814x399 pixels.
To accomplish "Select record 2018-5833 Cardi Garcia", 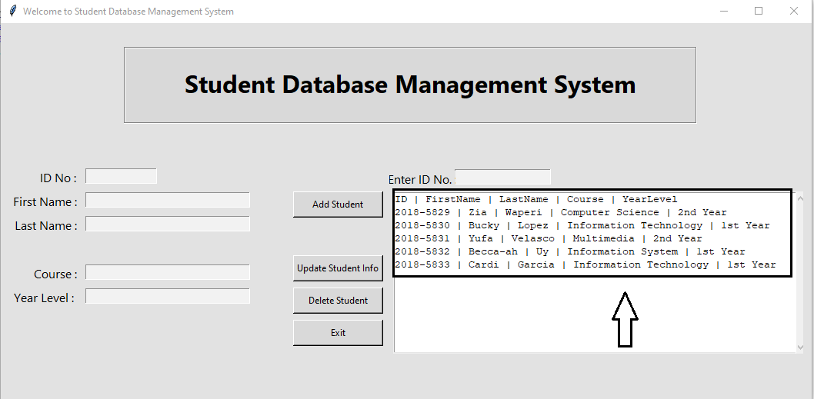I will [x=585, y=264].
